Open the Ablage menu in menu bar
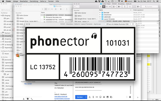Screen dimensions: 161x101 pyautogui.click(x=15, y=1)
